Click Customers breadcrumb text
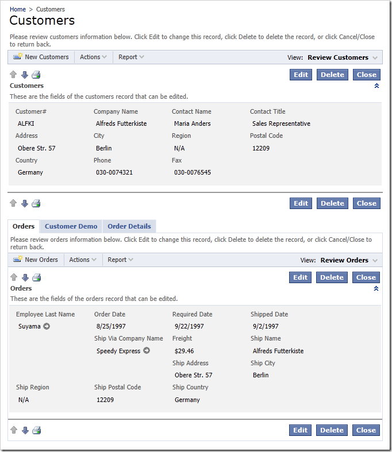 pyautogui.click(x=51, y=9)
